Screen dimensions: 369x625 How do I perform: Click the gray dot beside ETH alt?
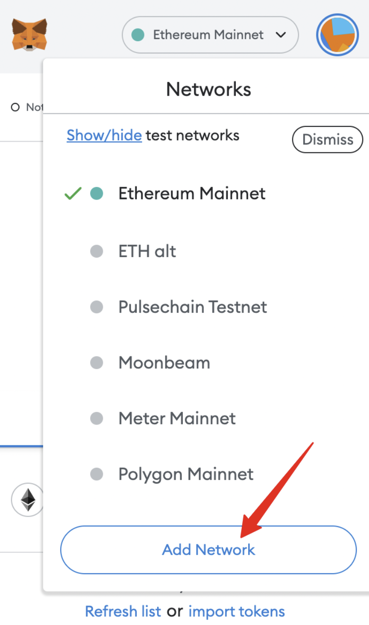pyautogui.click(x=96, y=251)
